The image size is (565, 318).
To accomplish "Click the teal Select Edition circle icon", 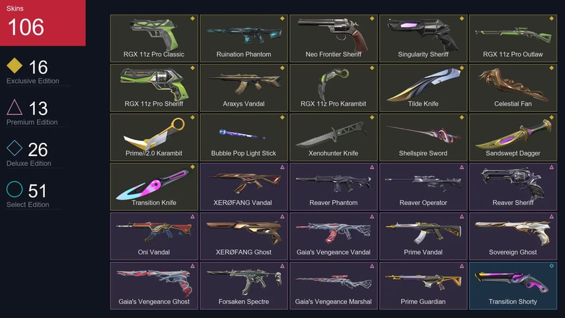I will (x=15, y=189).
